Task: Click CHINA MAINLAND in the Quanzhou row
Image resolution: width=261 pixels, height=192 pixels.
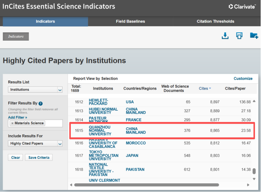Action: [136, 131]
